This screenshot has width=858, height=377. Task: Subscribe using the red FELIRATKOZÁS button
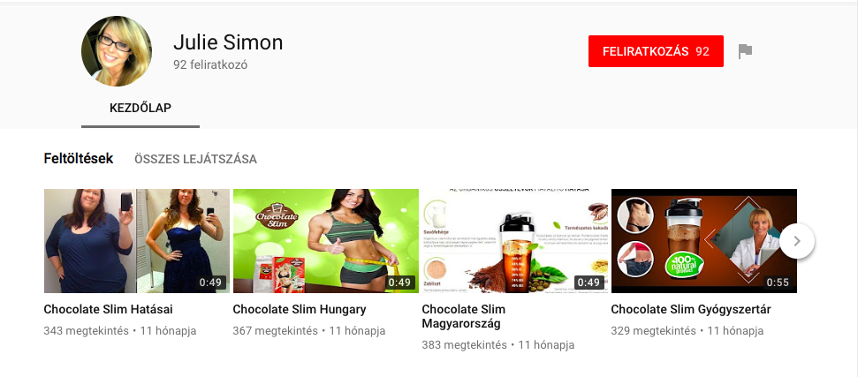click(x=656, y=51)
